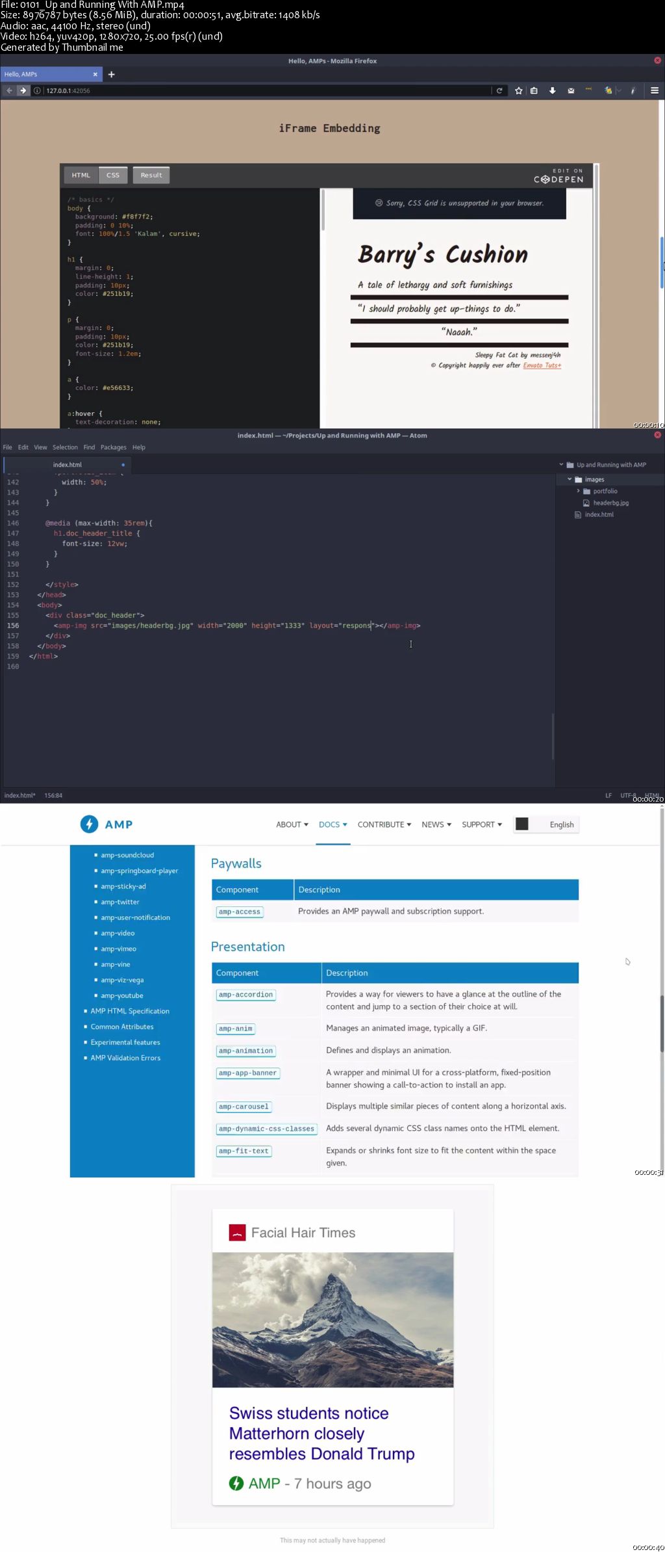The image size is (665, 1552).
Task: Reload the page with the refresh icon
Action: pos(499,90)
